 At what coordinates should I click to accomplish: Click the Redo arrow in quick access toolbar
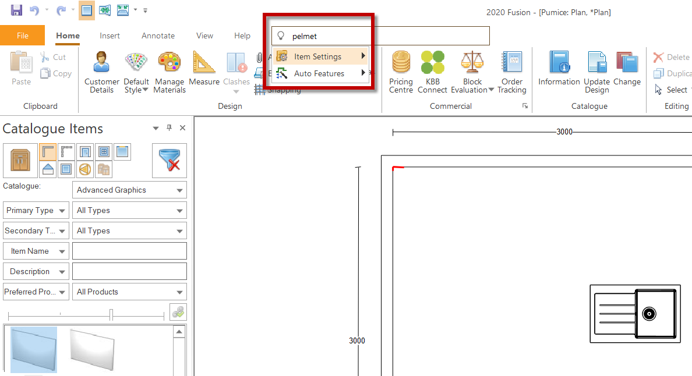61,10
